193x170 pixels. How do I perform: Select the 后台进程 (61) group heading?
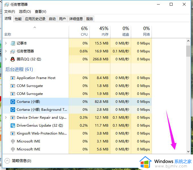point(19,69)
